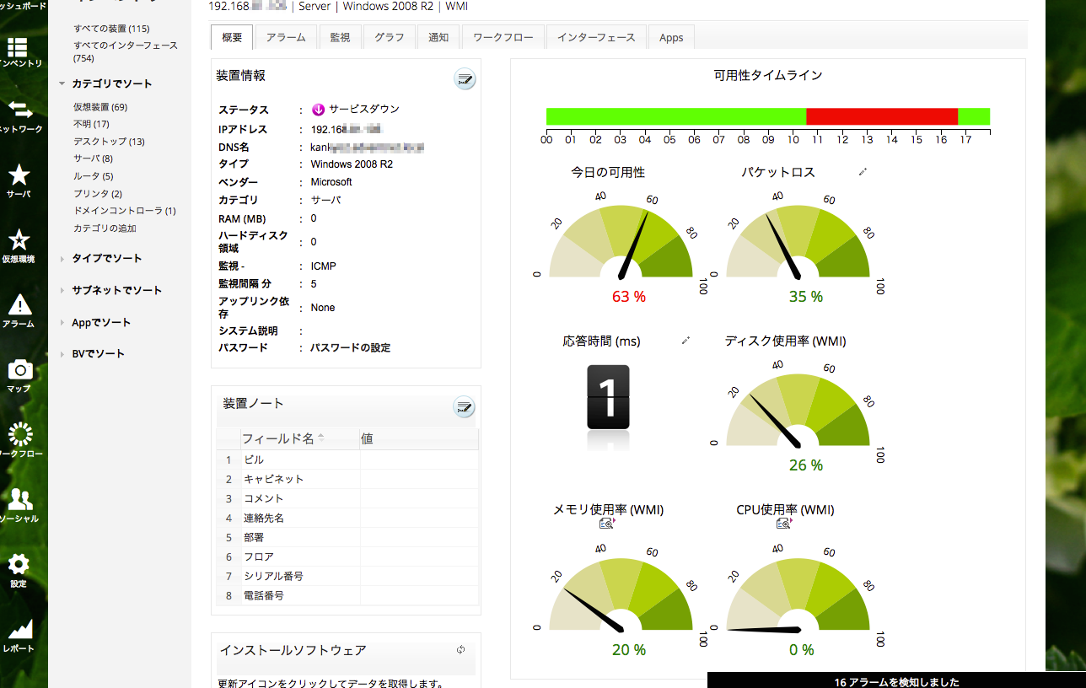Switch to the グラフ tab
The height and width of the screenshot is (688, 1086).
point(389,36)
